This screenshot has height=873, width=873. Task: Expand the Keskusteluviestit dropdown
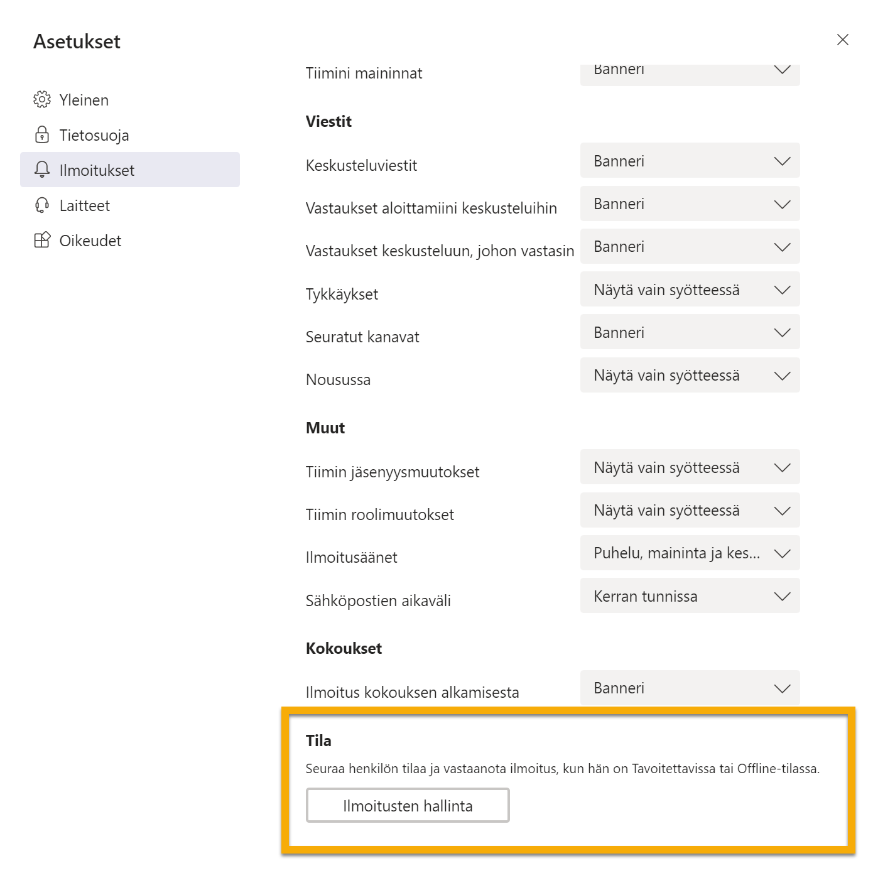click(690, 161)
